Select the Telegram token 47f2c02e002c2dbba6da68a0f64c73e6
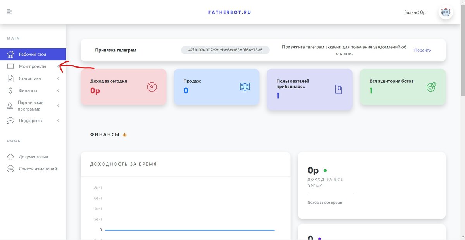 pyautogui.click(x=225, y=50)
